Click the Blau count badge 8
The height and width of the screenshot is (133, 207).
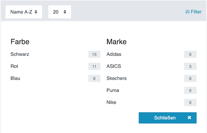click(94, 79)
